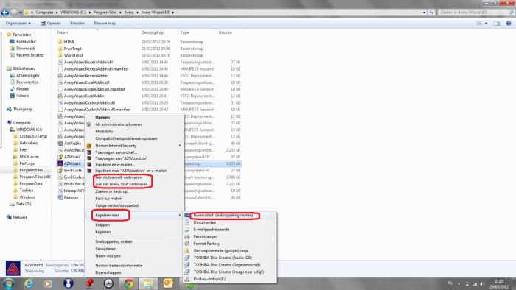Click the AZWizard preview icon in details pane

(x=13, y=269)
